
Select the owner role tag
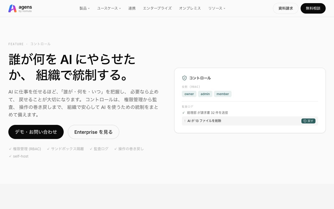(x=189, y=94)
